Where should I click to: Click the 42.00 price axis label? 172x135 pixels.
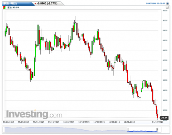click(x=165, y=60)
